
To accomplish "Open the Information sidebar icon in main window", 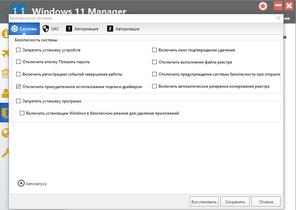I will [x=5, y=34].
